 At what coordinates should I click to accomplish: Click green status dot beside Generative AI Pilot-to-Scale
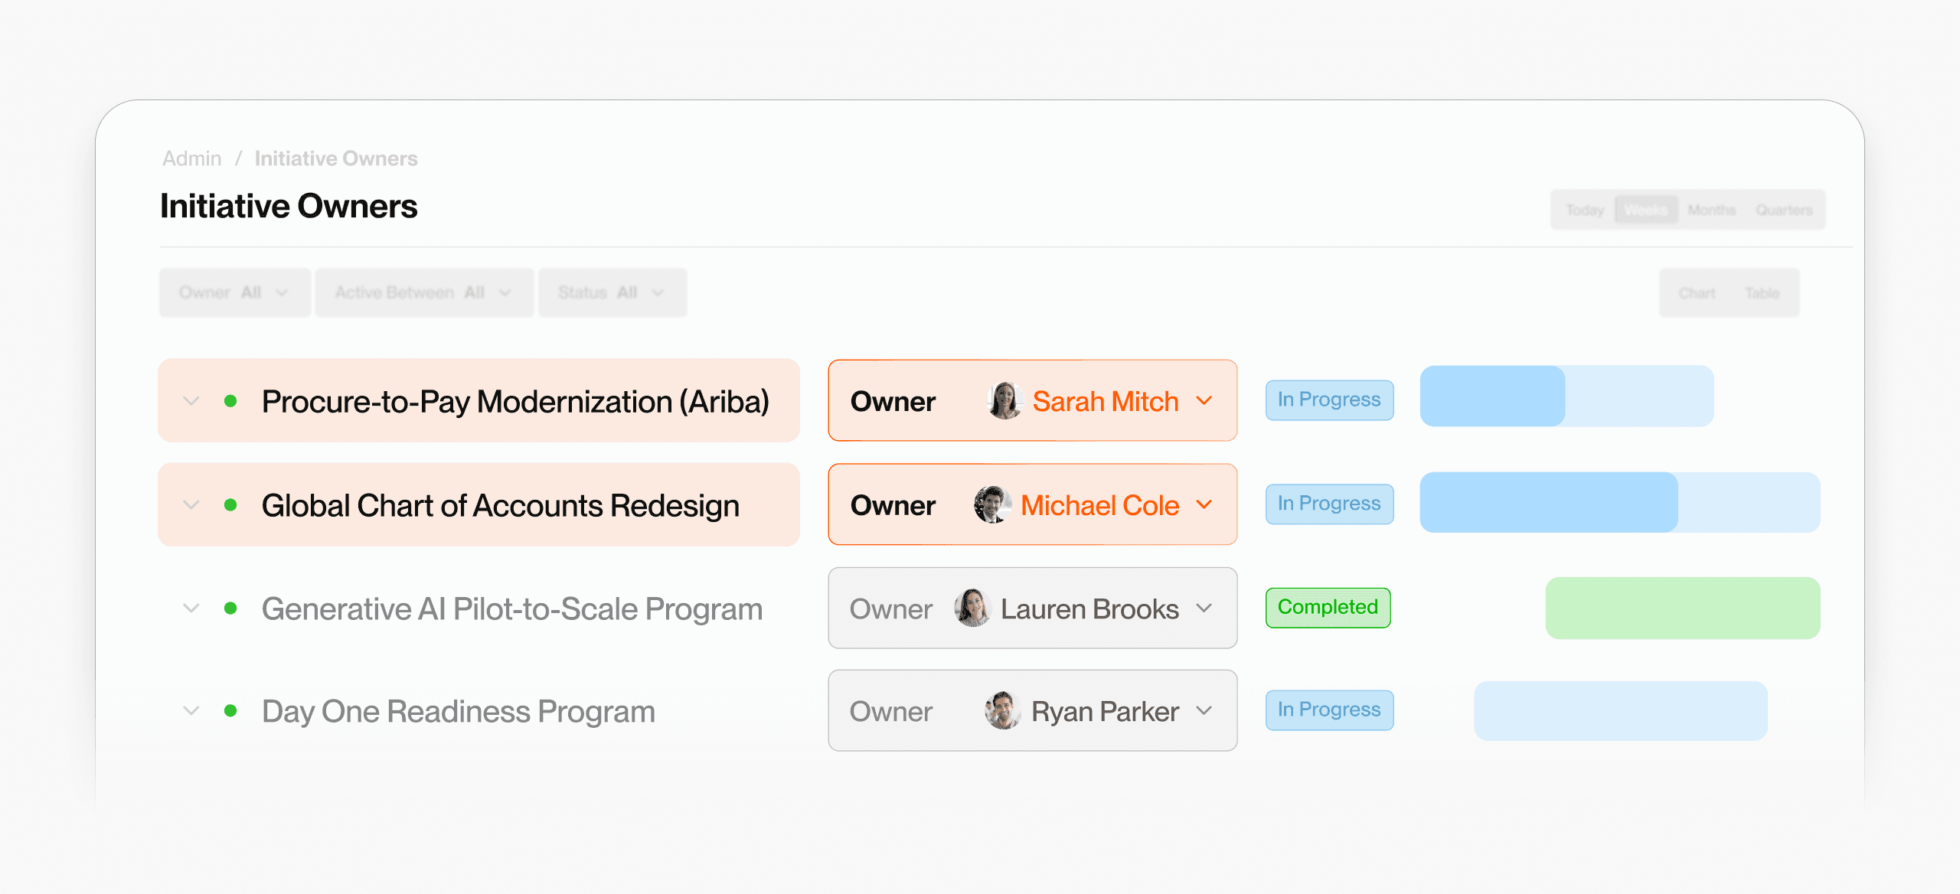click(x=230, y=609)
